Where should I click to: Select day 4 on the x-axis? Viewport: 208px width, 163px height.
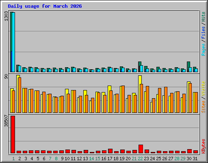[32, 159]
